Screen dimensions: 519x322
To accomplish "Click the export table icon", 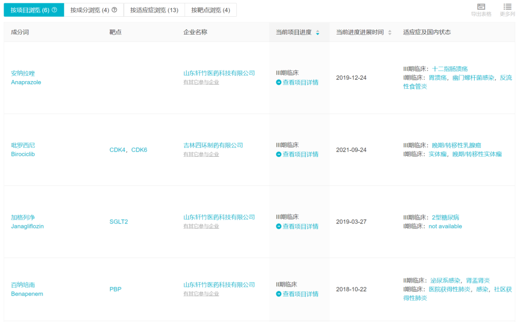I will pyautogui.click(x=481, y=7).
